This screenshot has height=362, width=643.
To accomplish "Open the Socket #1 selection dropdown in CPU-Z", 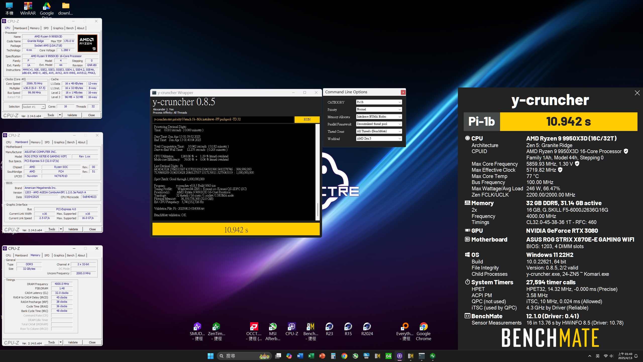I will (x=34, y=107).
